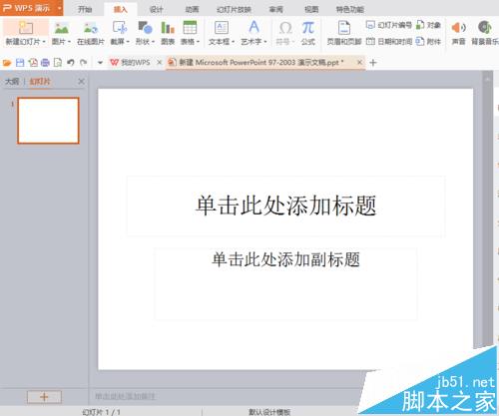Switch to the 设计 ribbon tab

click(x=156, y=9)
